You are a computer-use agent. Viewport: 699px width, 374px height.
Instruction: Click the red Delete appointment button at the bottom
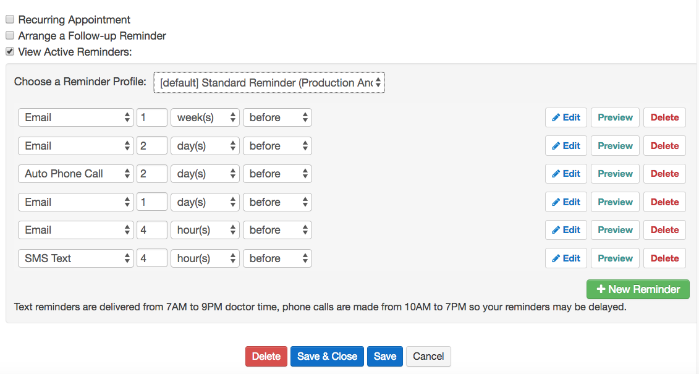(266, 356)
